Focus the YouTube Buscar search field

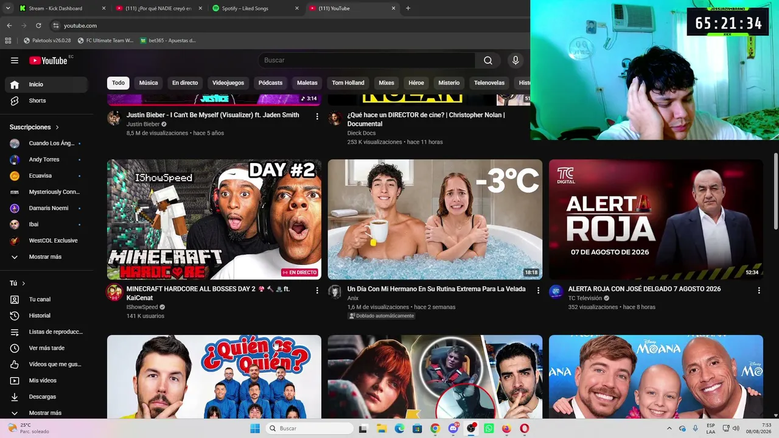[x=367, y=60]
